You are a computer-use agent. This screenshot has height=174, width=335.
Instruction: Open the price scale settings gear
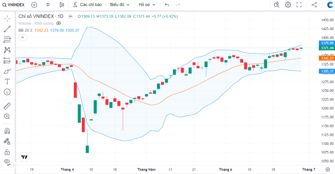pos(328,169)
